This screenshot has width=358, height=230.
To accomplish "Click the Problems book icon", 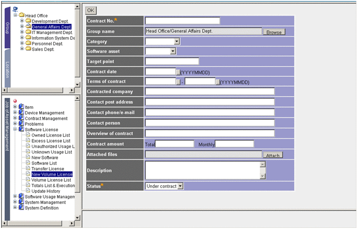I will pyautogui.click(x=21, y=124).
